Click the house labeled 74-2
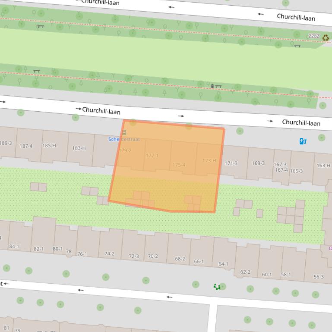The width and height of the screenshot is (332, 332). pyautogui.click(x=109, y=254)
